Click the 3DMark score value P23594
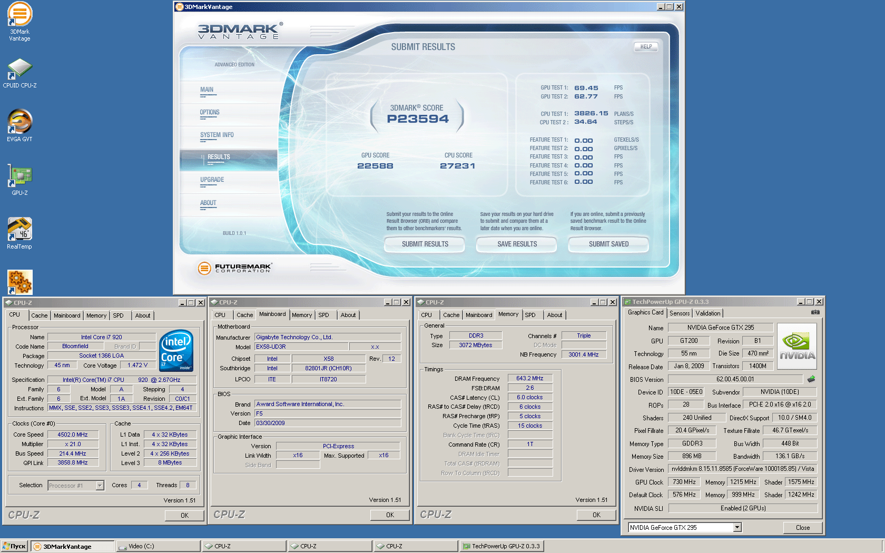Viewport: 885px width, 553px height. 417,119
